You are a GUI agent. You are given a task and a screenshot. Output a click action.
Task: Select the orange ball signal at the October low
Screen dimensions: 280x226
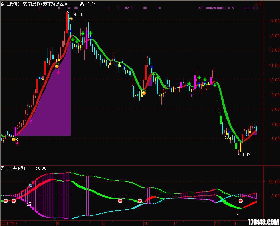click(144, 92)
